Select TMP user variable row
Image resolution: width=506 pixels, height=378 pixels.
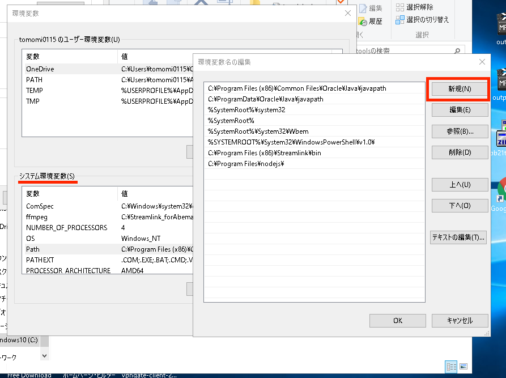(108, 101)
